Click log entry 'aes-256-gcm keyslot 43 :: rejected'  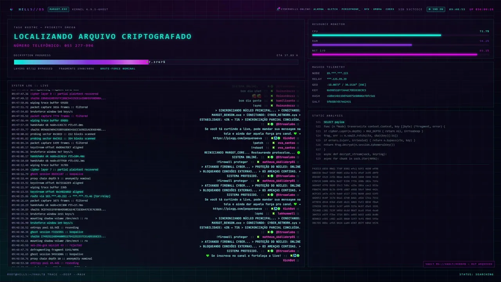click(56, 245)
